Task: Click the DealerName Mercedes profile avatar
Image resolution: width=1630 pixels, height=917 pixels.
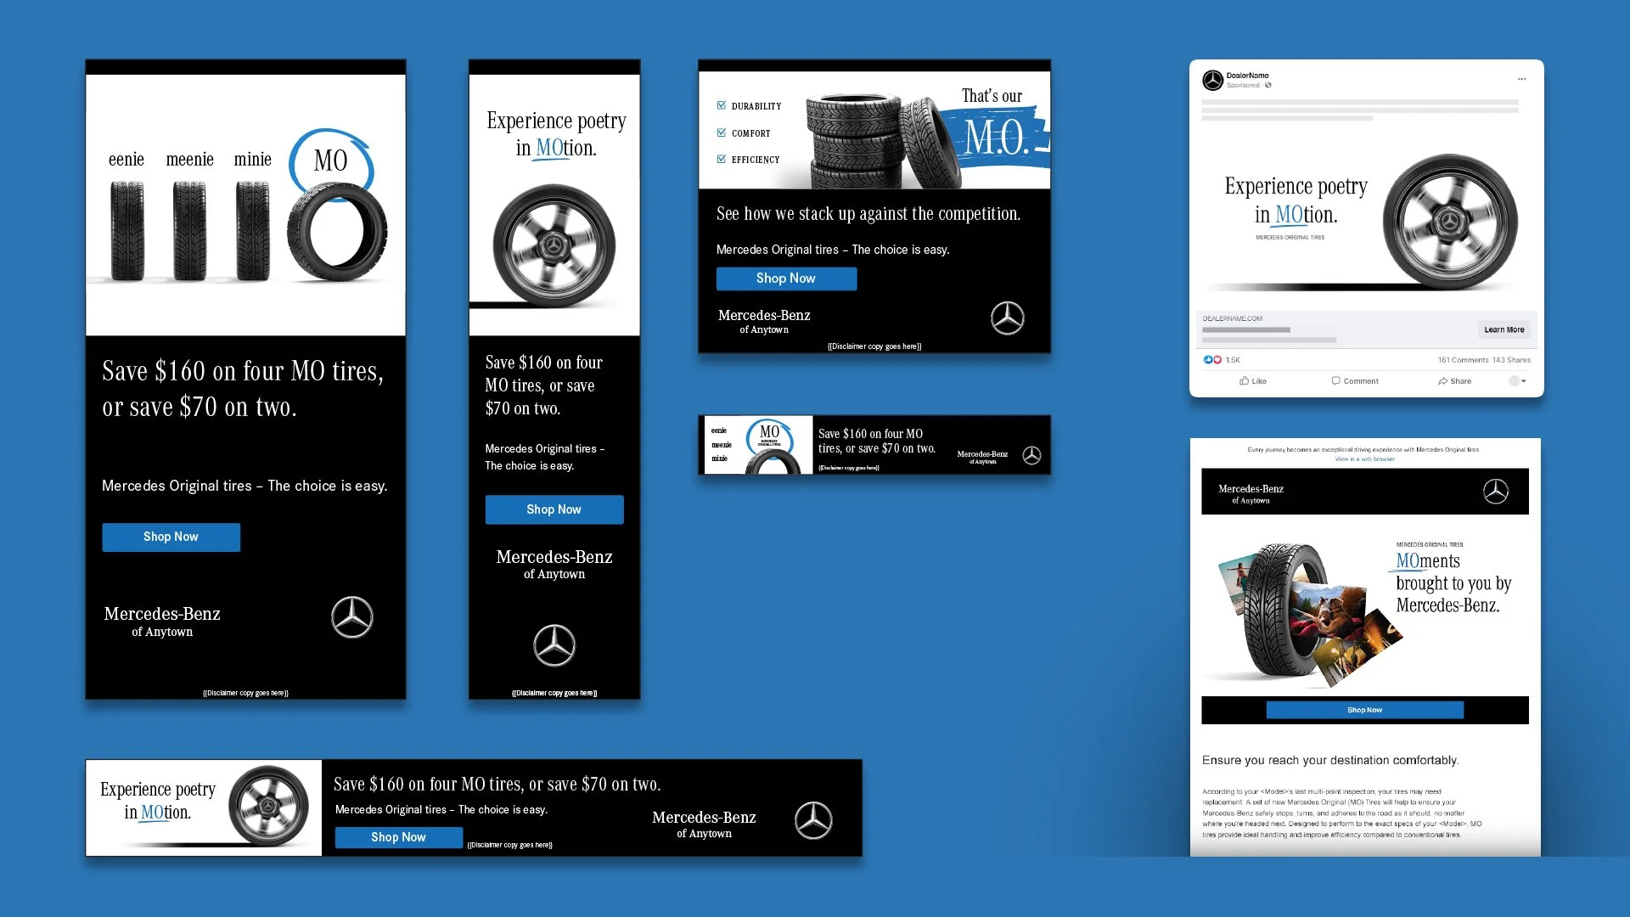Action: point(1212,80)
